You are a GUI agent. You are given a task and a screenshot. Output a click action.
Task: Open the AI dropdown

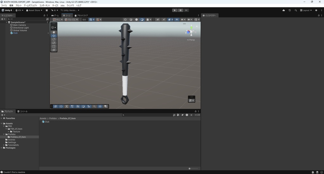tap(54, 10)
